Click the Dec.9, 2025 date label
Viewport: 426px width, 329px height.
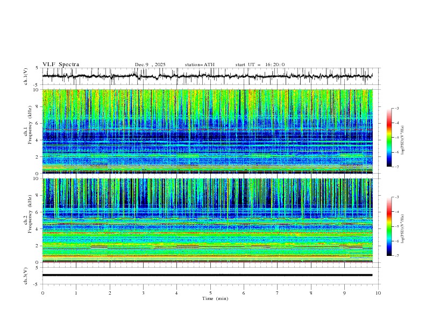[x=150, y=65]
